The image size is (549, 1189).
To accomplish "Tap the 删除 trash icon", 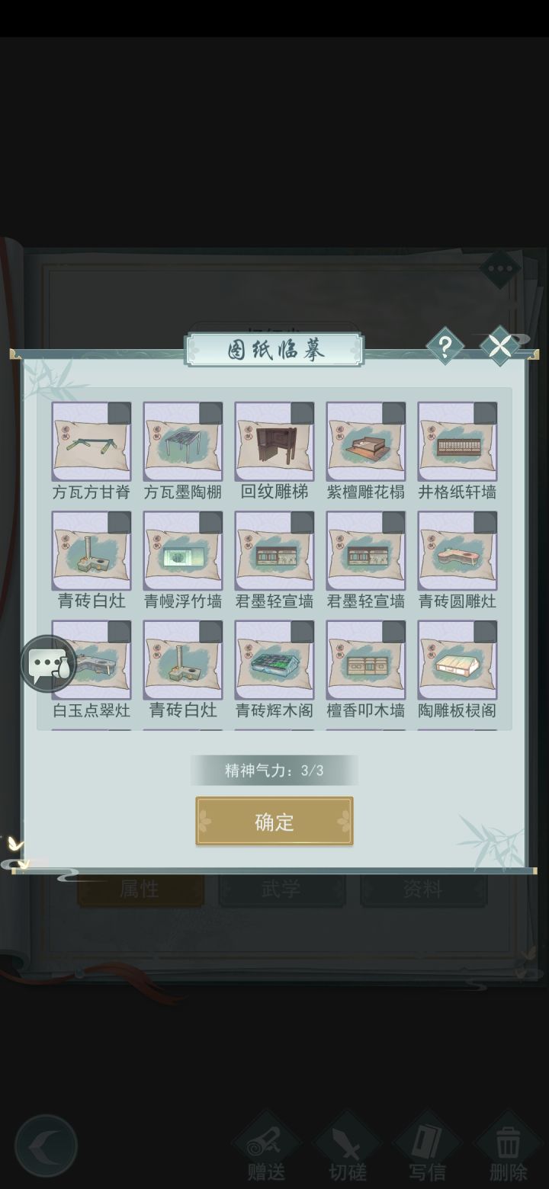I will click(508, 1147).
